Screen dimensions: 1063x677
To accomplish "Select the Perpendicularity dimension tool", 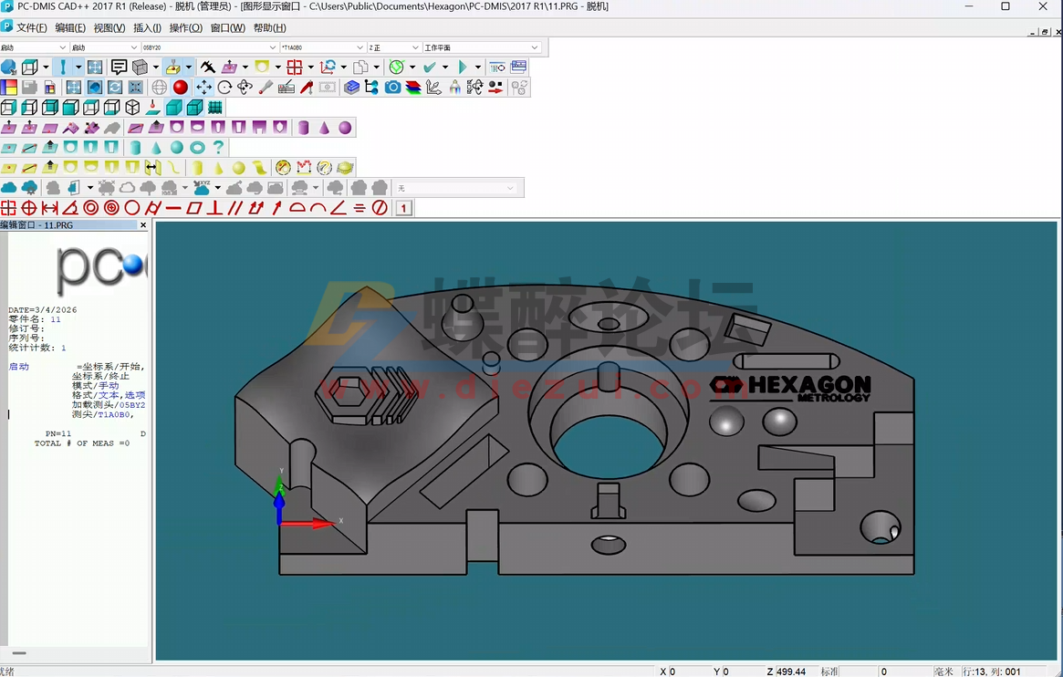I will pos(213,208).
